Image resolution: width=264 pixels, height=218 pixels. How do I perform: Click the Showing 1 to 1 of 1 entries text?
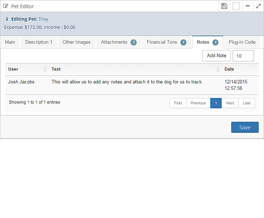tap(35, 102)
